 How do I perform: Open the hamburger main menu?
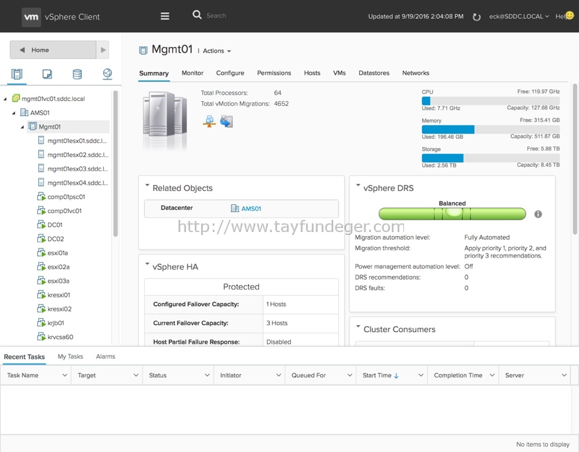[x=165, y=16]
